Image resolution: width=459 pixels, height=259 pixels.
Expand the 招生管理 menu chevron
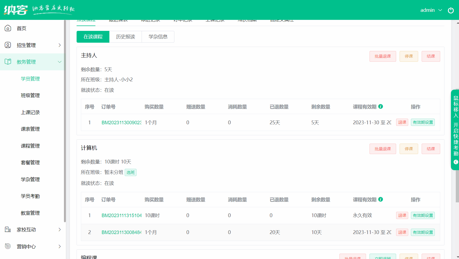(60, 45)
